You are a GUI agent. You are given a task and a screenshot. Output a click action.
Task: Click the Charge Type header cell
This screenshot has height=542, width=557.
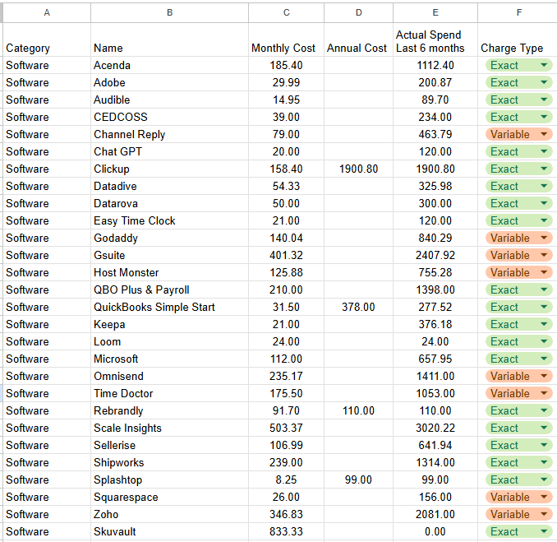(518, 39)
